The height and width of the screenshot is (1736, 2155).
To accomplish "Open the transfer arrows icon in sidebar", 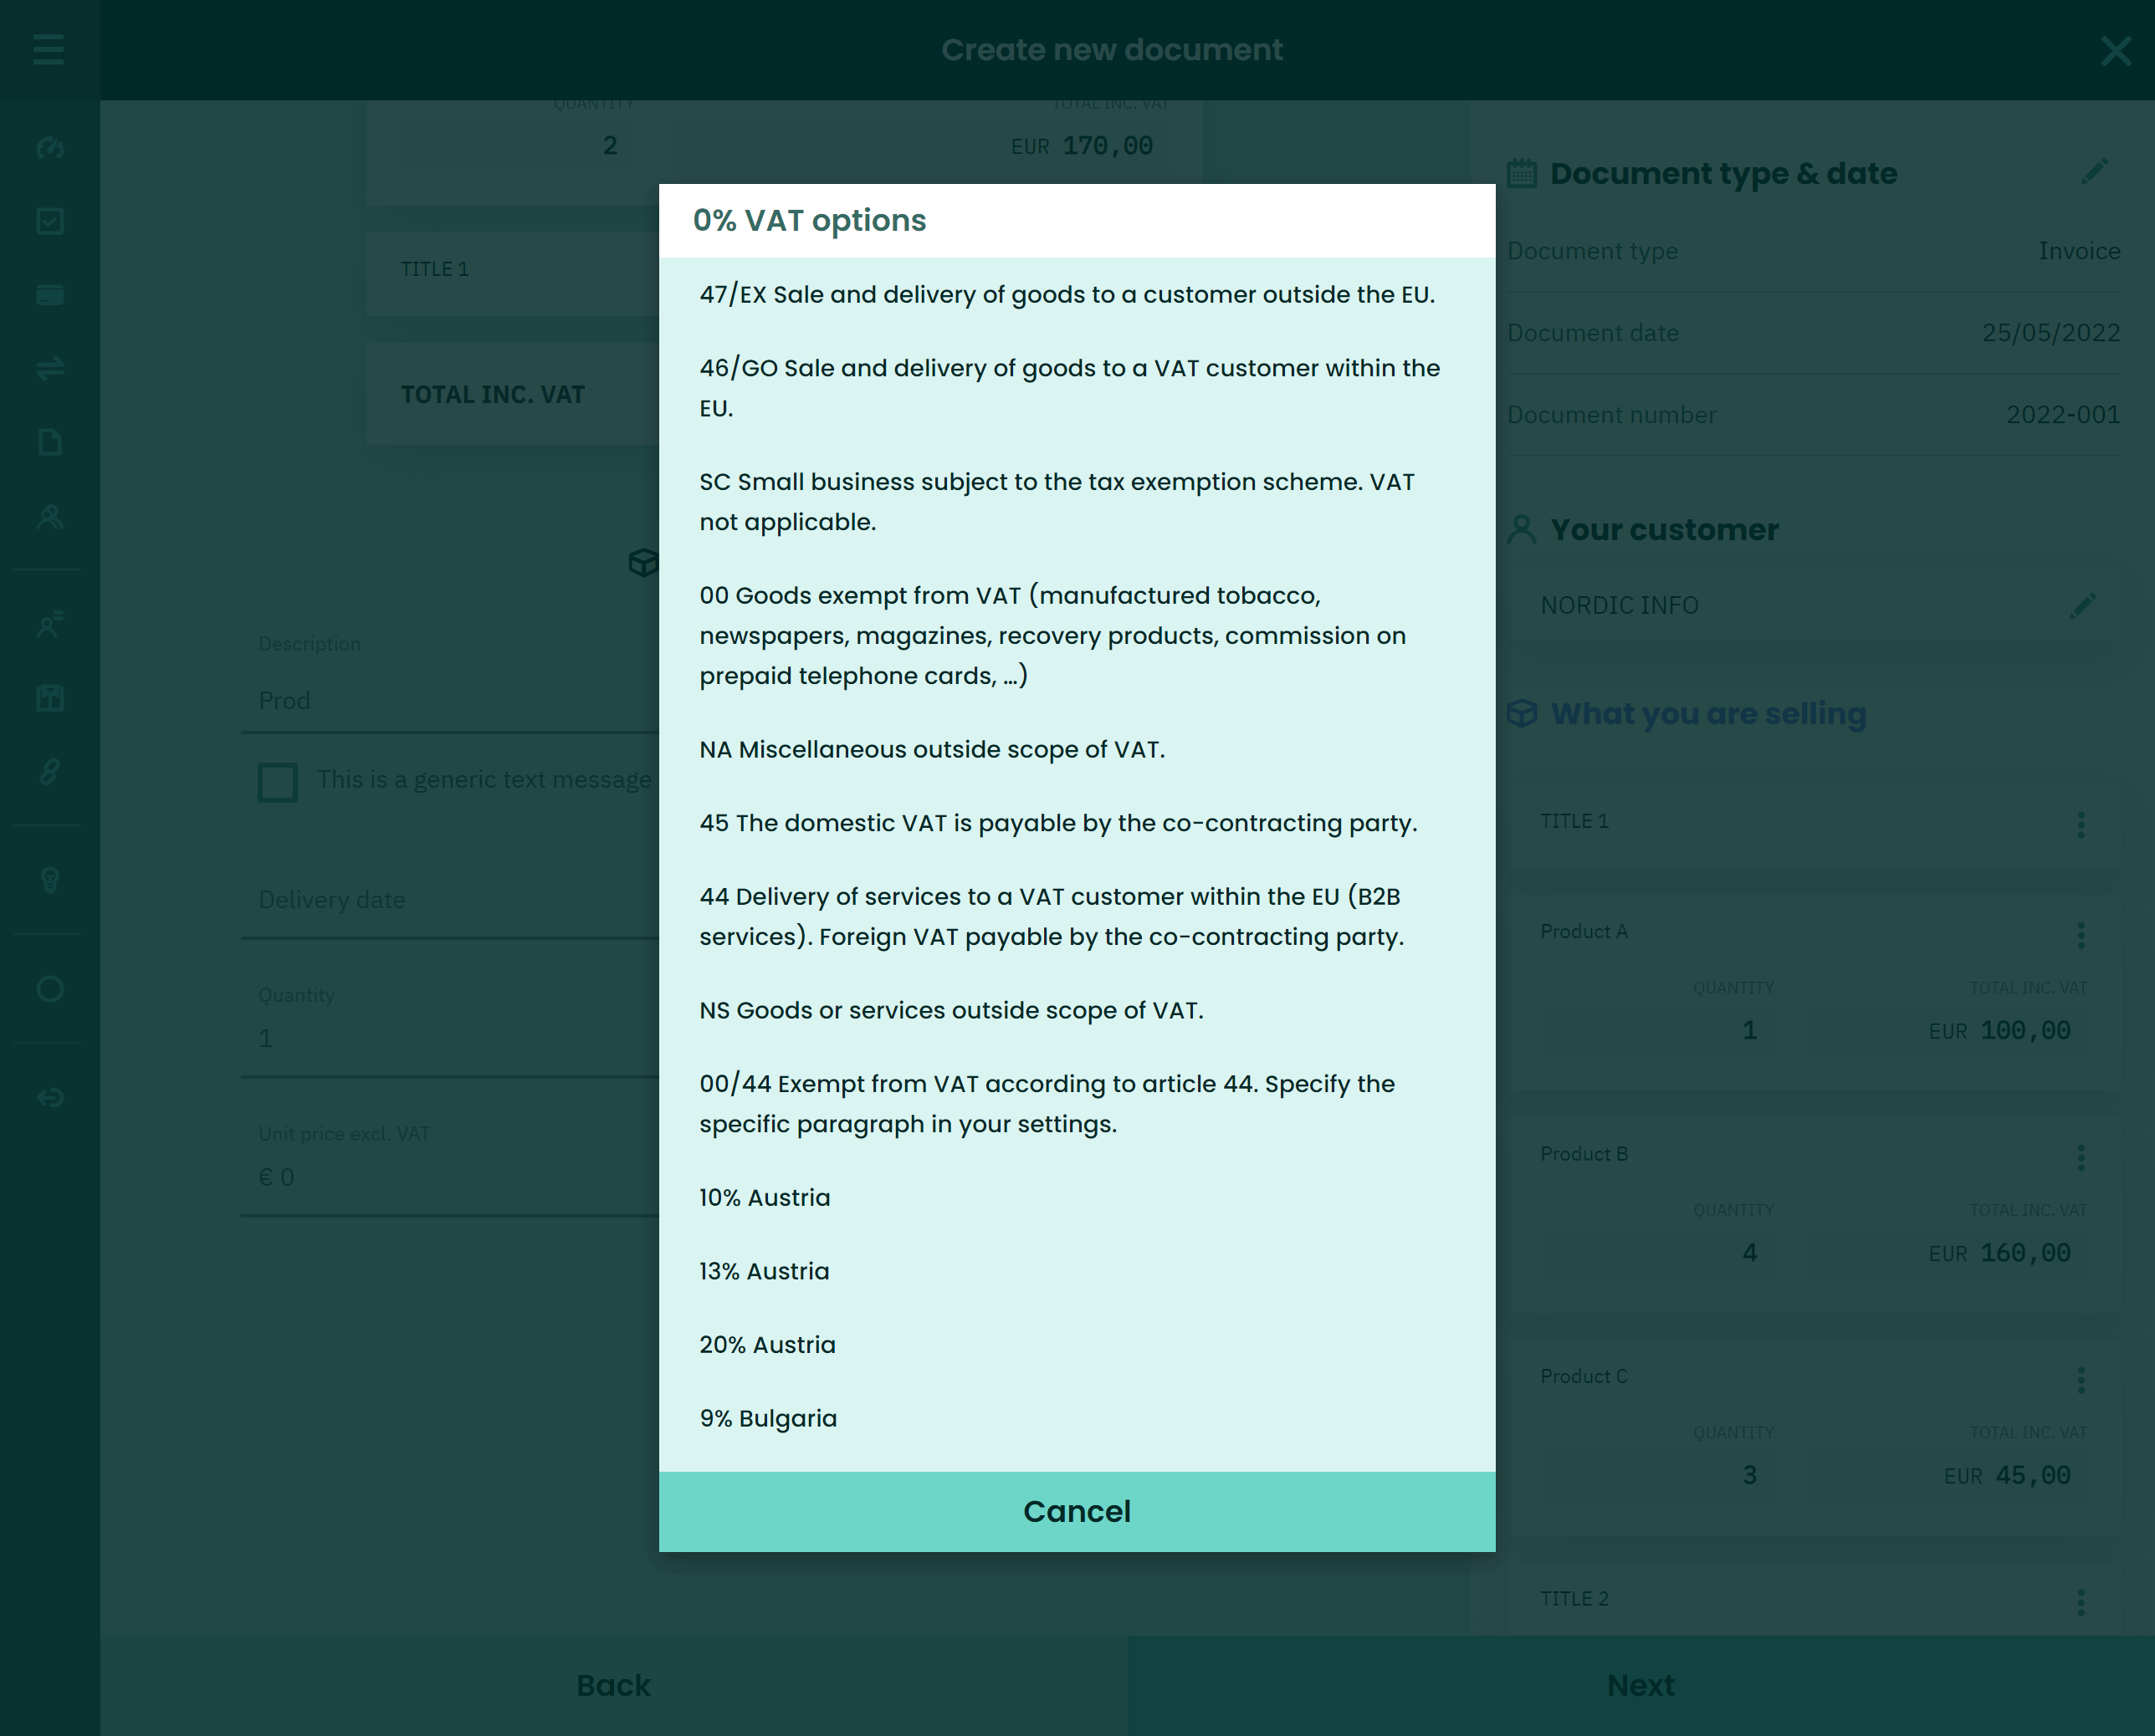I will click(50, 368).
